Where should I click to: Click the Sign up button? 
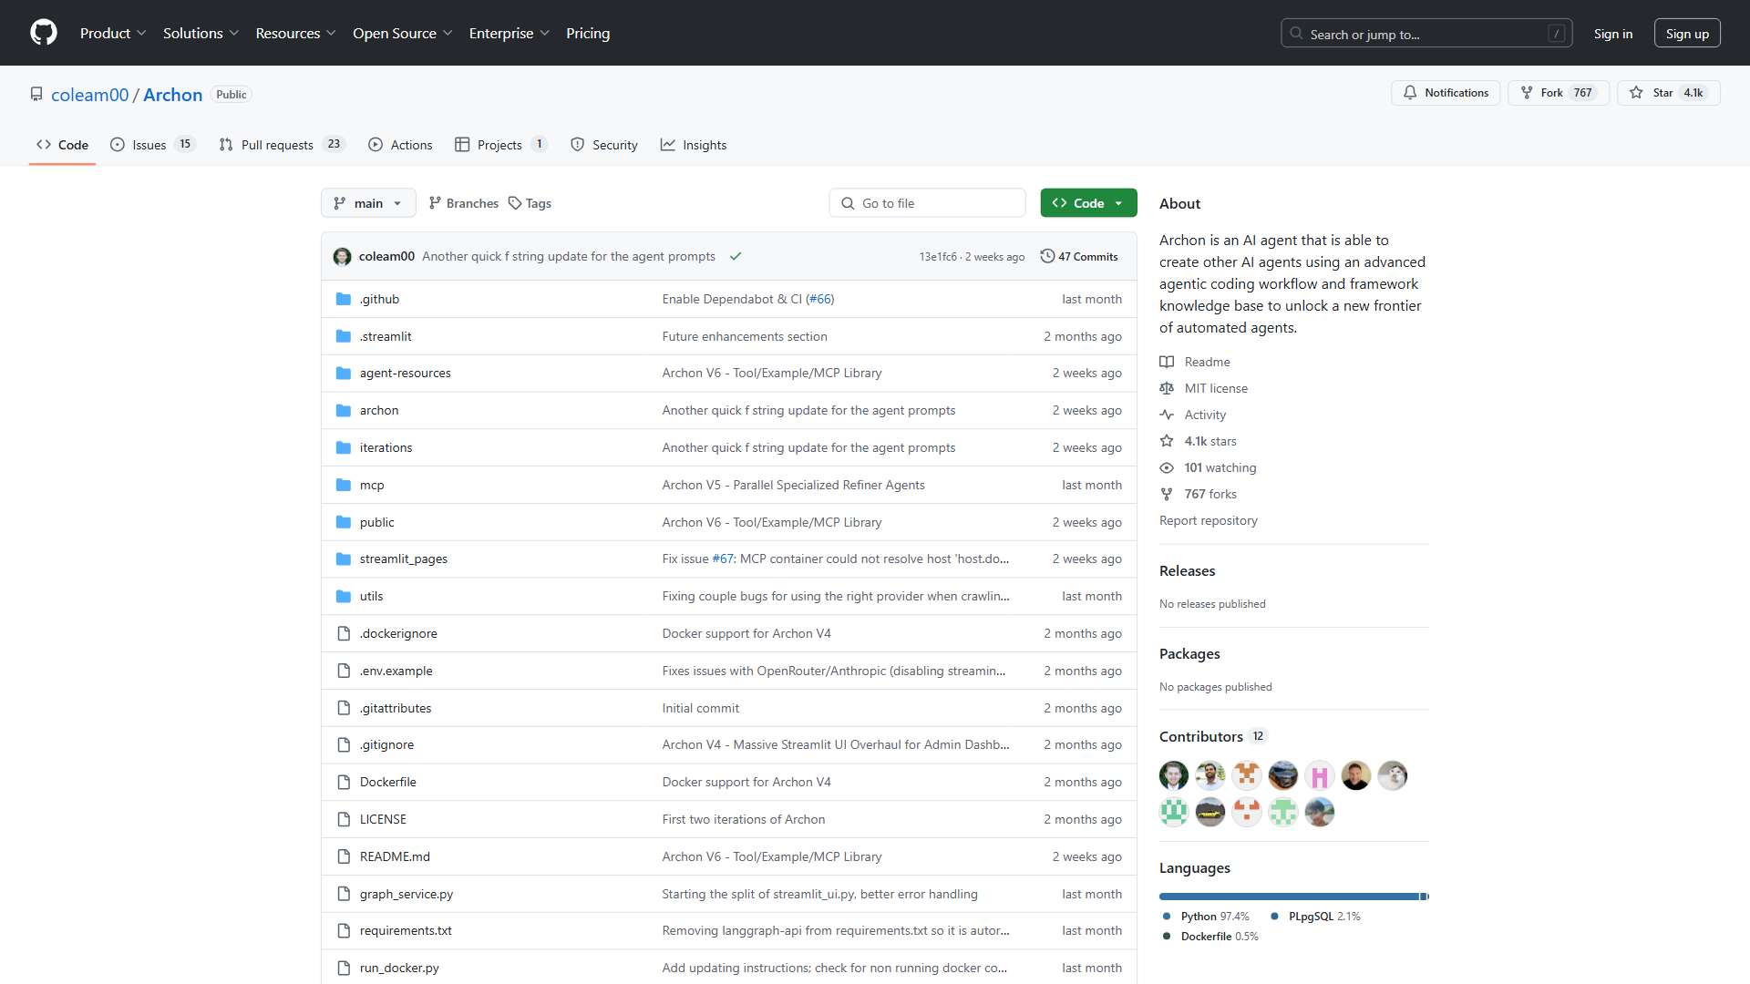point(1687,34)
